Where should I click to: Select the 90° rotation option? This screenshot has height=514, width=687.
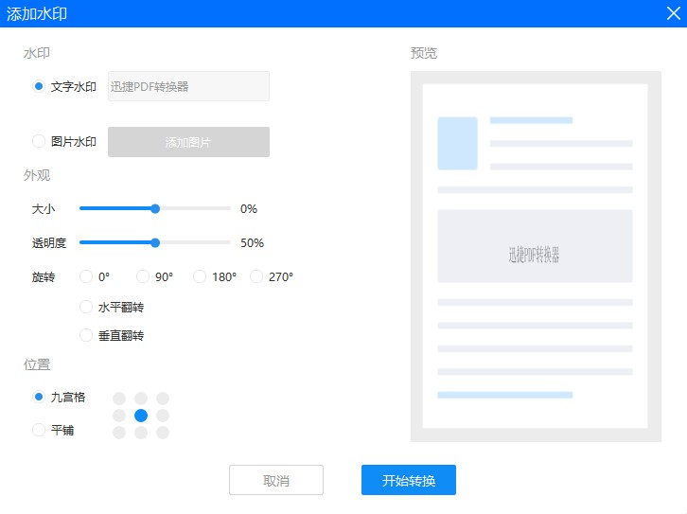pyautogui.click(x=143, y=276)
